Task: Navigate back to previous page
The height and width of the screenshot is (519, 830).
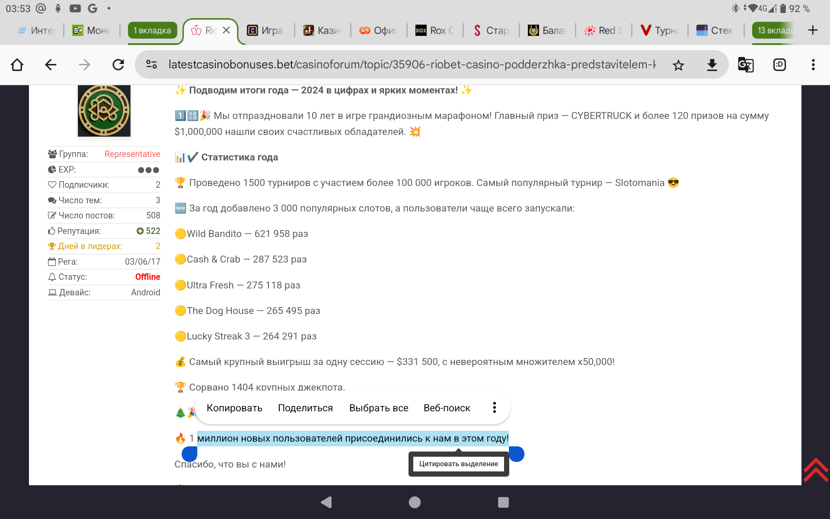Action: pyautogui.click(x=51, y=65)
